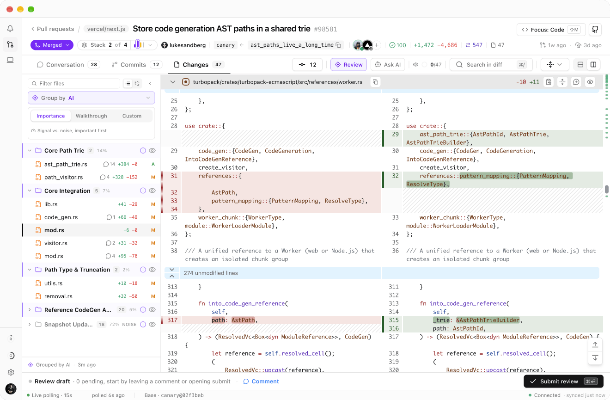This screenshot has width=610, height=400.
Task: Select the Custom grouping tab
Action: pos(132,116)
